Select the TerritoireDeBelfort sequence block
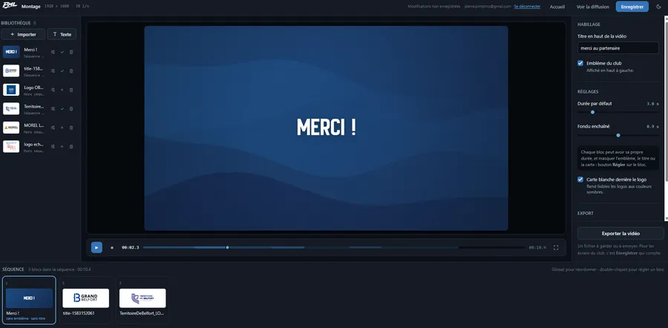668x328 pixels. (143, 300)
